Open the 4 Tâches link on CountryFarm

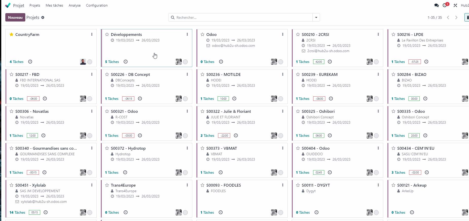(16, 62)
